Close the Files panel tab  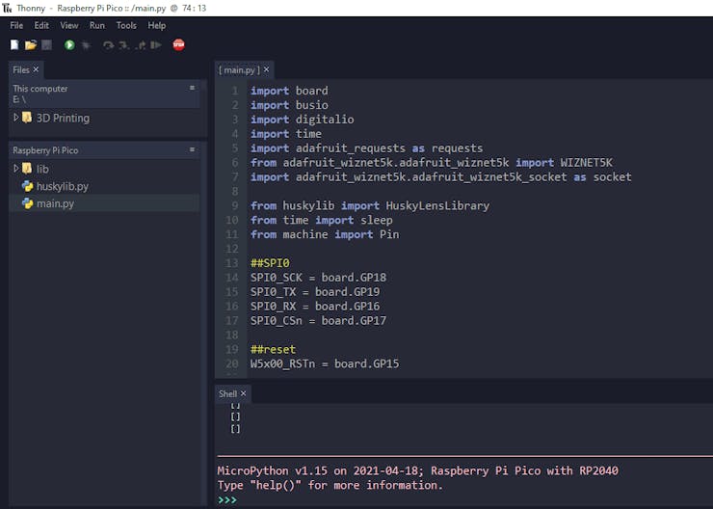[37, 69]
